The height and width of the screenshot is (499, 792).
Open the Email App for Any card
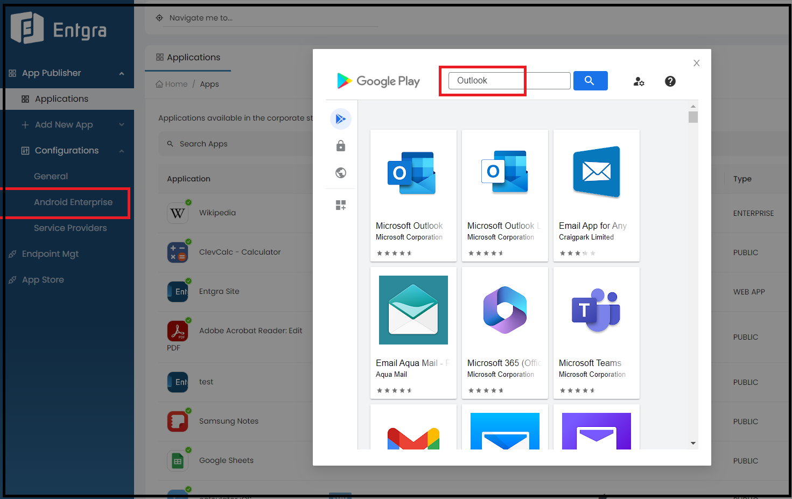click(x=597, y=195)
